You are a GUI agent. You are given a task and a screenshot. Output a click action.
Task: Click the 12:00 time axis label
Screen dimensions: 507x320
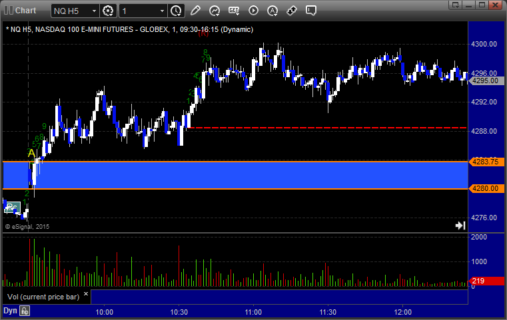pos(402,312)
